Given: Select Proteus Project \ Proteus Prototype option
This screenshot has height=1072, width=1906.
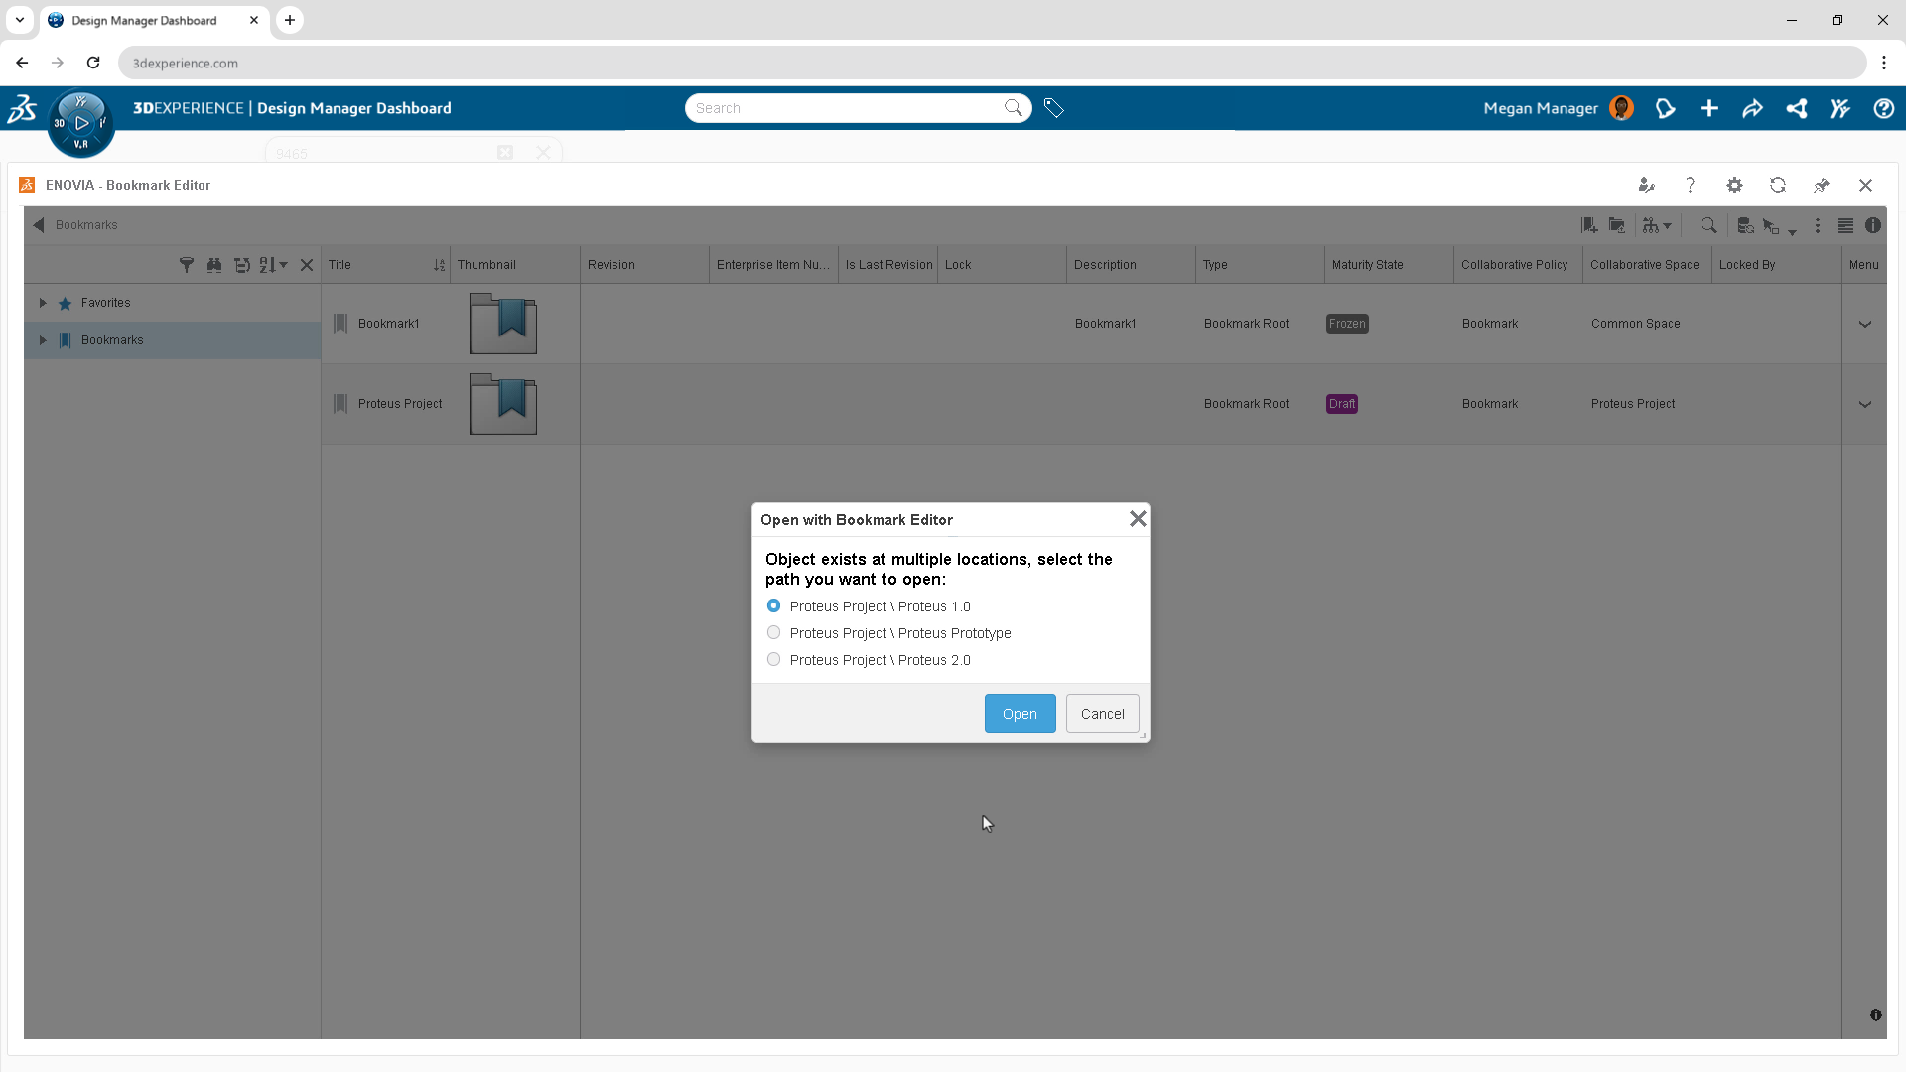Looking at the screenshot, I should [x=774, y=632].
